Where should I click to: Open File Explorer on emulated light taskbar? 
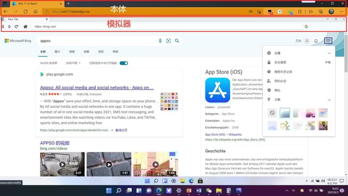tap(182, 181)
